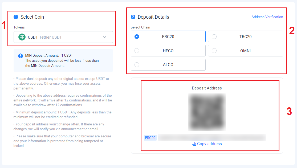Click the ERC20 tag beside the address

point(150,138)
